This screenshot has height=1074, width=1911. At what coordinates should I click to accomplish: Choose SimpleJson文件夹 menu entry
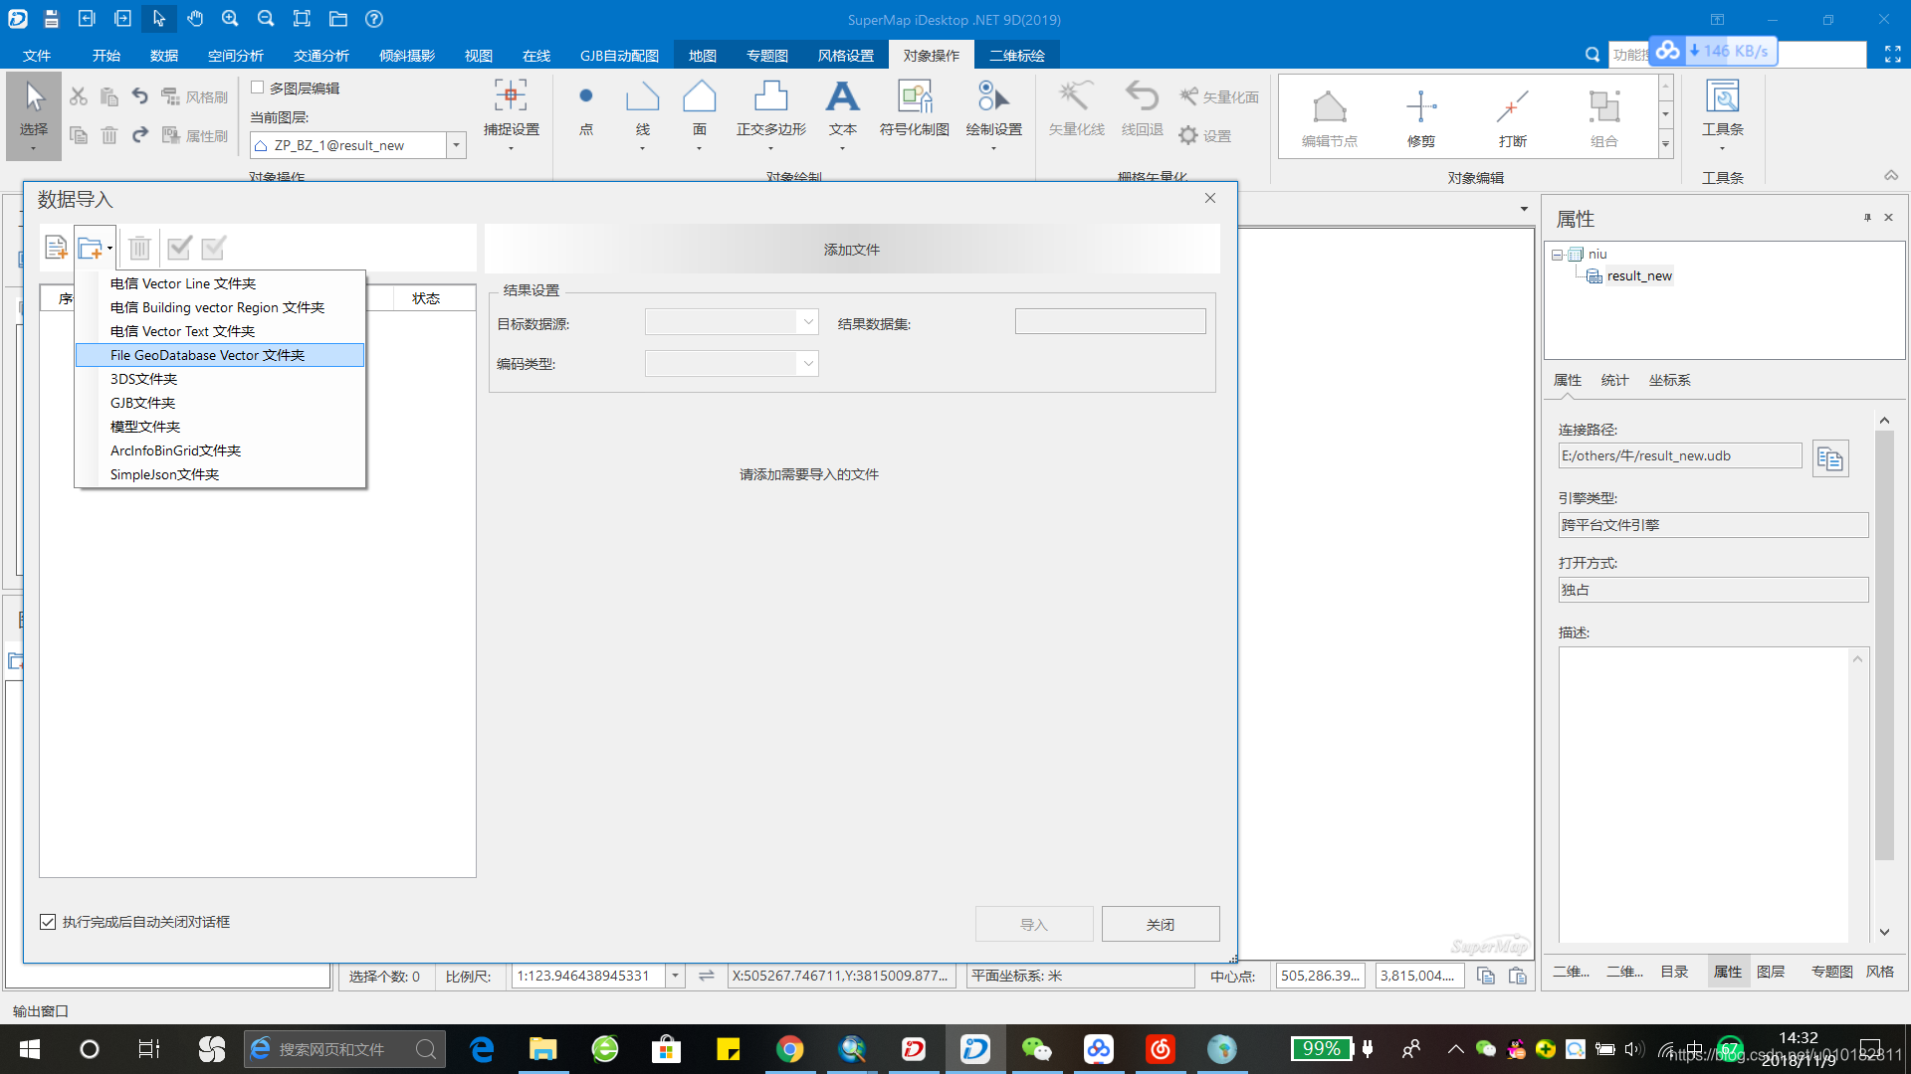click(220, 474)
